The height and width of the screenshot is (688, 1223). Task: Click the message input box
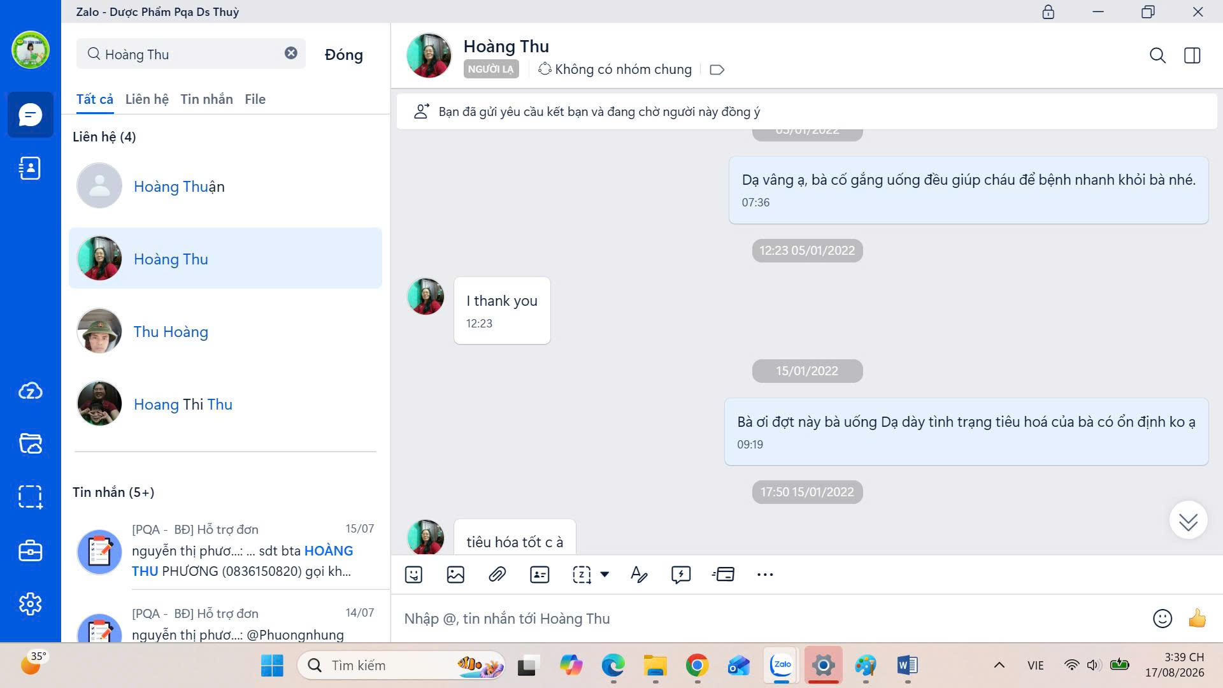point(771,619)
